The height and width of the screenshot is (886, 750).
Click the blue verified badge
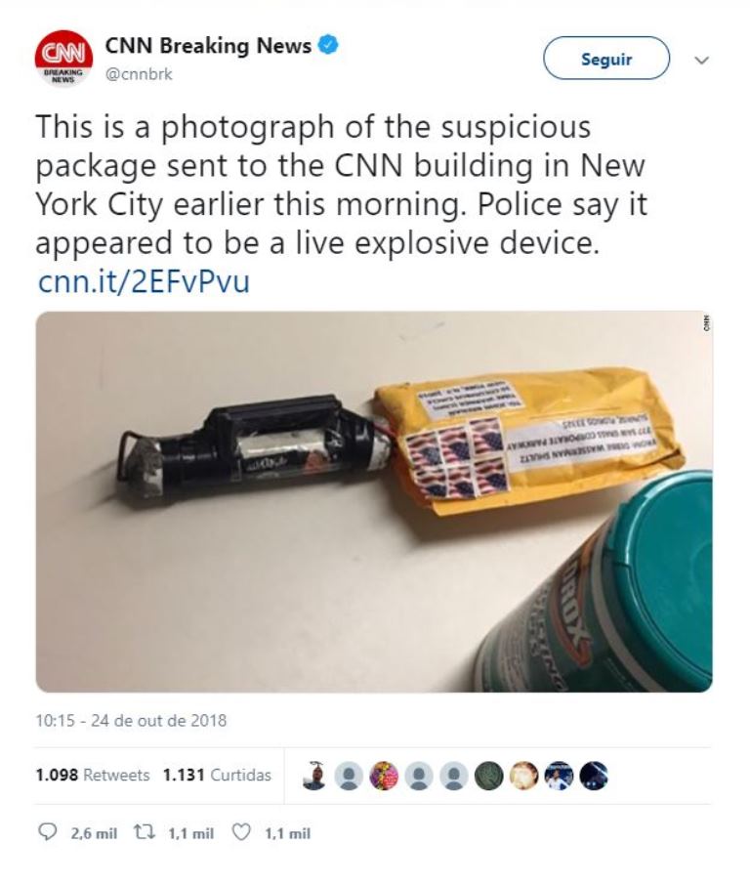point(328,45)
